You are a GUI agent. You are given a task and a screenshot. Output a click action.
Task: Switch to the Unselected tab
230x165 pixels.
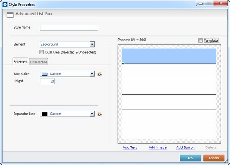click(x=39, y=62)
